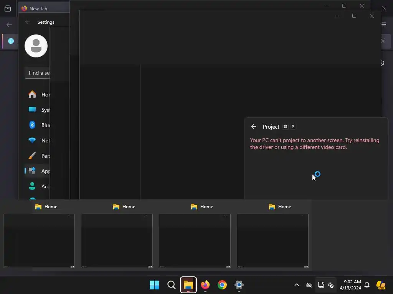Select Apps in Settings sidebar
The height and width of the screenshot is (294, 393).
[x=37, y=171]
